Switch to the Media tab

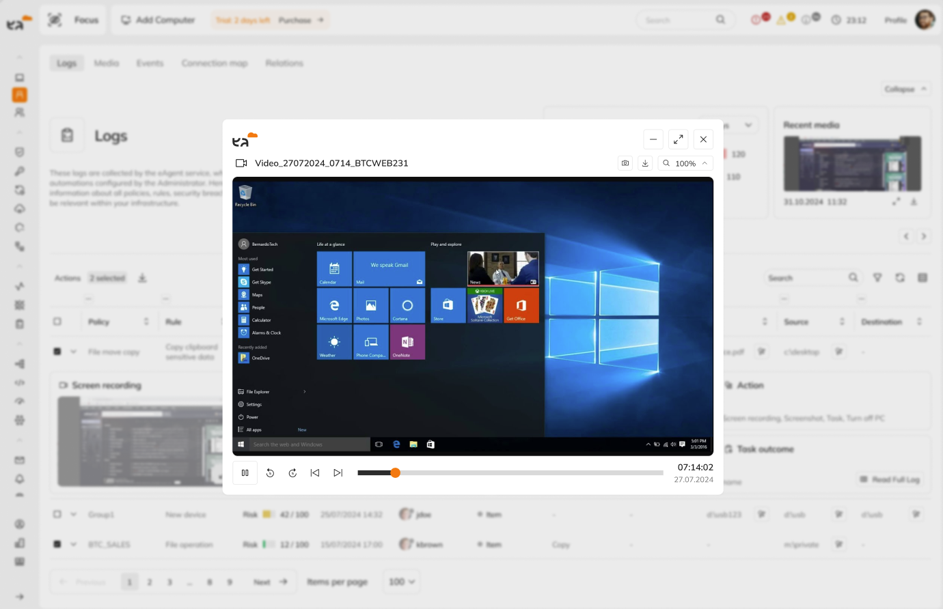click(107, 63)
